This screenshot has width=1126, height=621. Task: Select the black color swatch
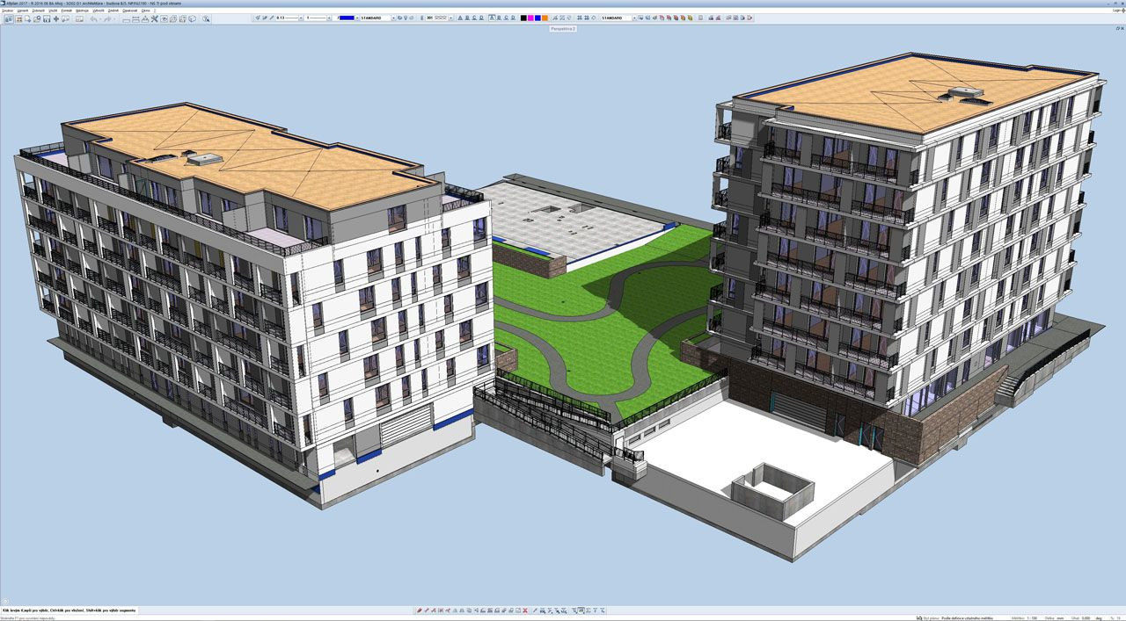pyautogui.click(x=523, y=18)
